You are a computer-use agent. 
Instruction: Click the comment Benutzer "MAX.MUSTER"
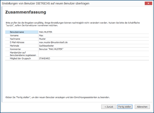click(x=51, y=49)
